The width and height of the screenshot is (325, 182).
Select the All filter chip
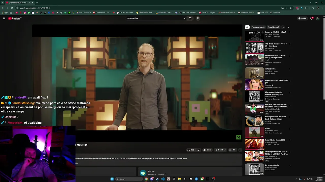coord(247,27)
